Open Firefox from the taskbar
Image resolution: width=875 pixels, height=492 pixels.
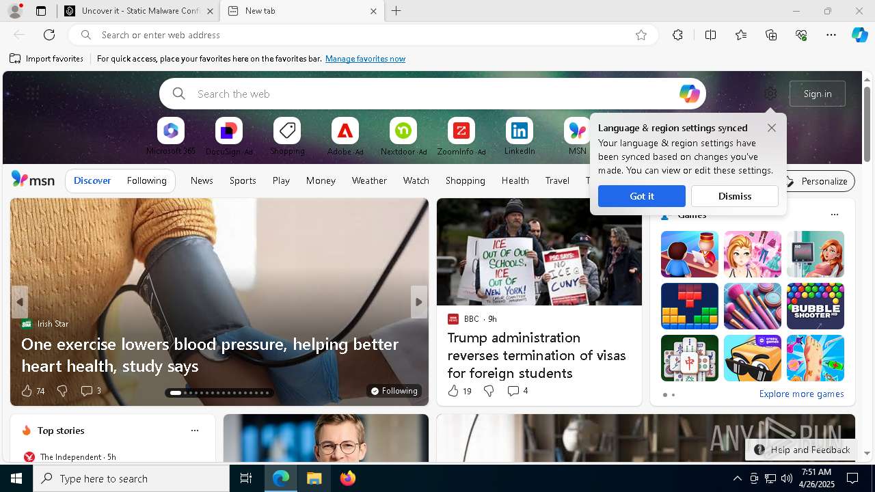click(x=348, y=478)
